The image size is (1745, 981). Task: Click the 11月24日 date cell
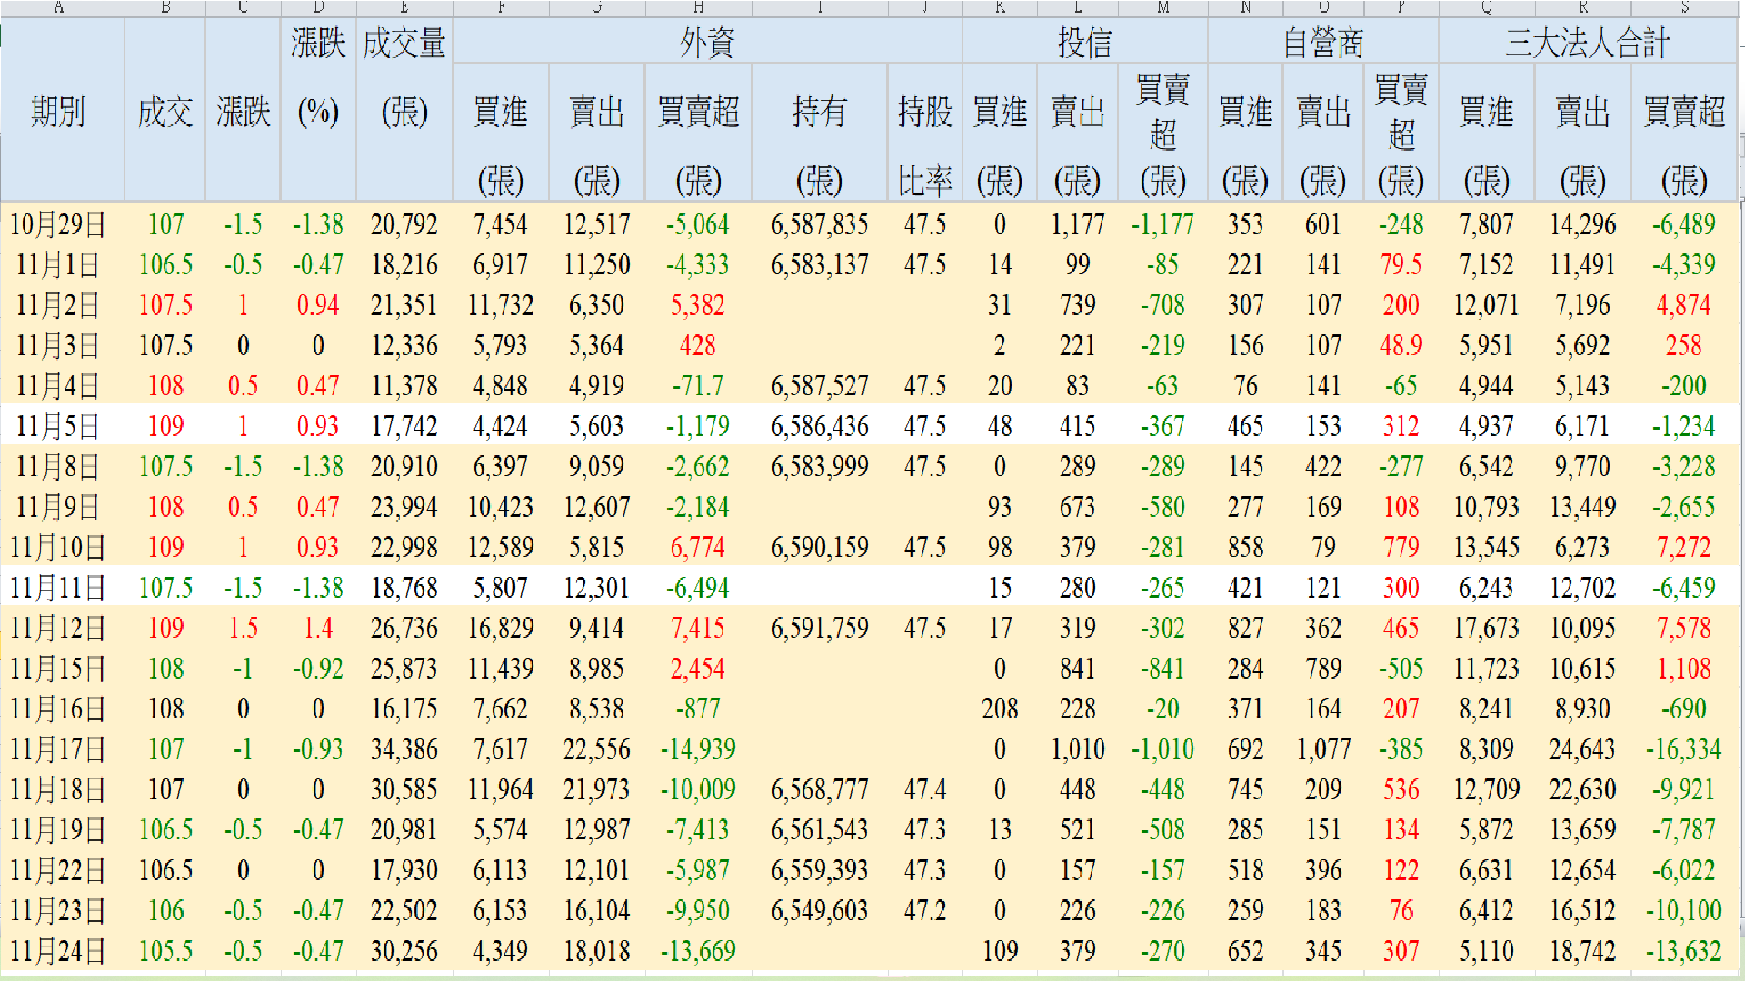[x=57, y=951]
